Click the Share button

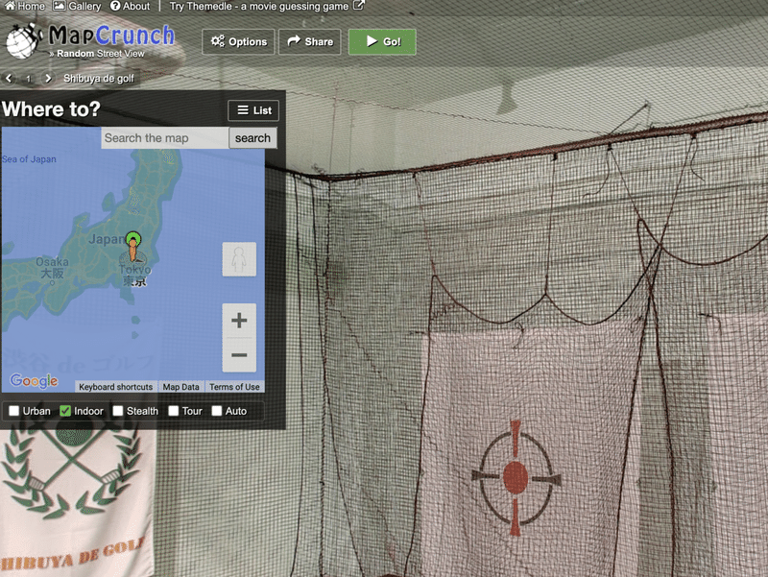[x=309, y=41]
